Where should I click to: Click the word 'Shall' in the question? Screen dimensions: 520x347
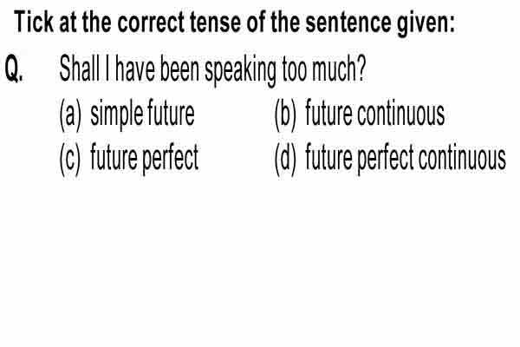tap(79, 69)
